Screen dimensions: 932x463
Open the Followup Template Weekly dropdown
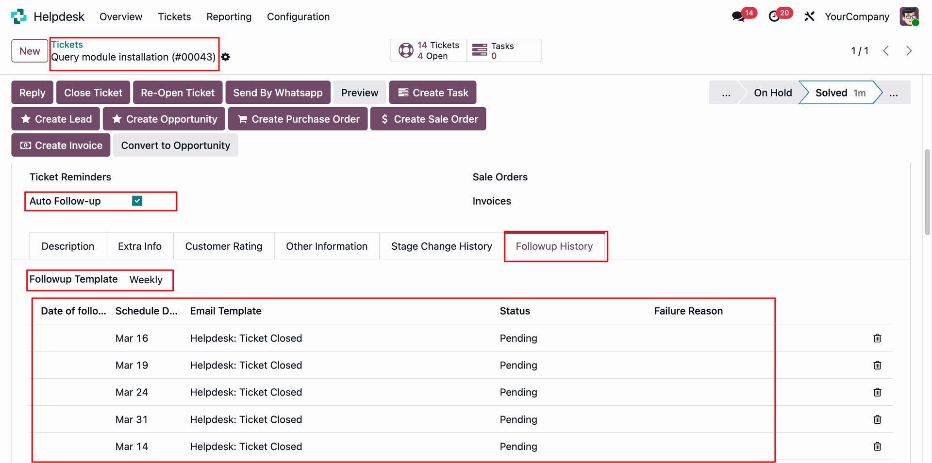point(146,280)
